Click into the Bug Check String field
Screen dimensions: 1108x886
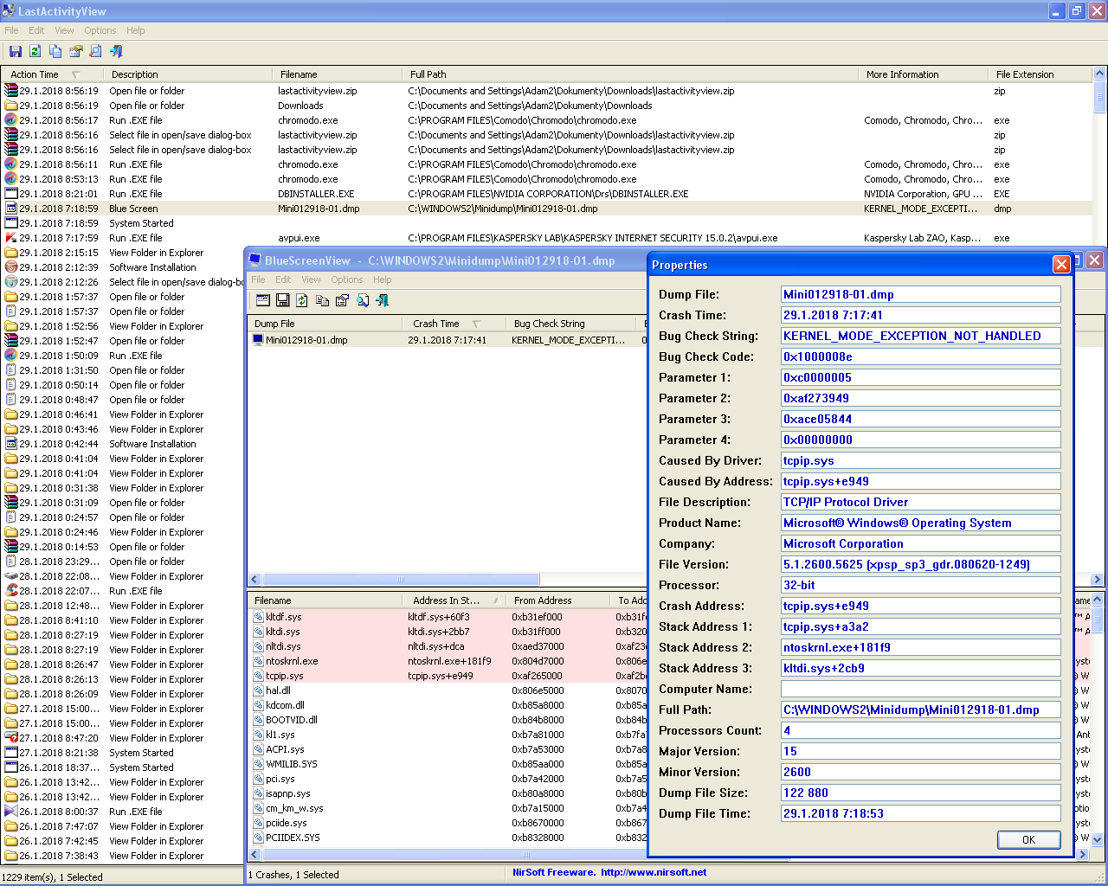[920, 336]
